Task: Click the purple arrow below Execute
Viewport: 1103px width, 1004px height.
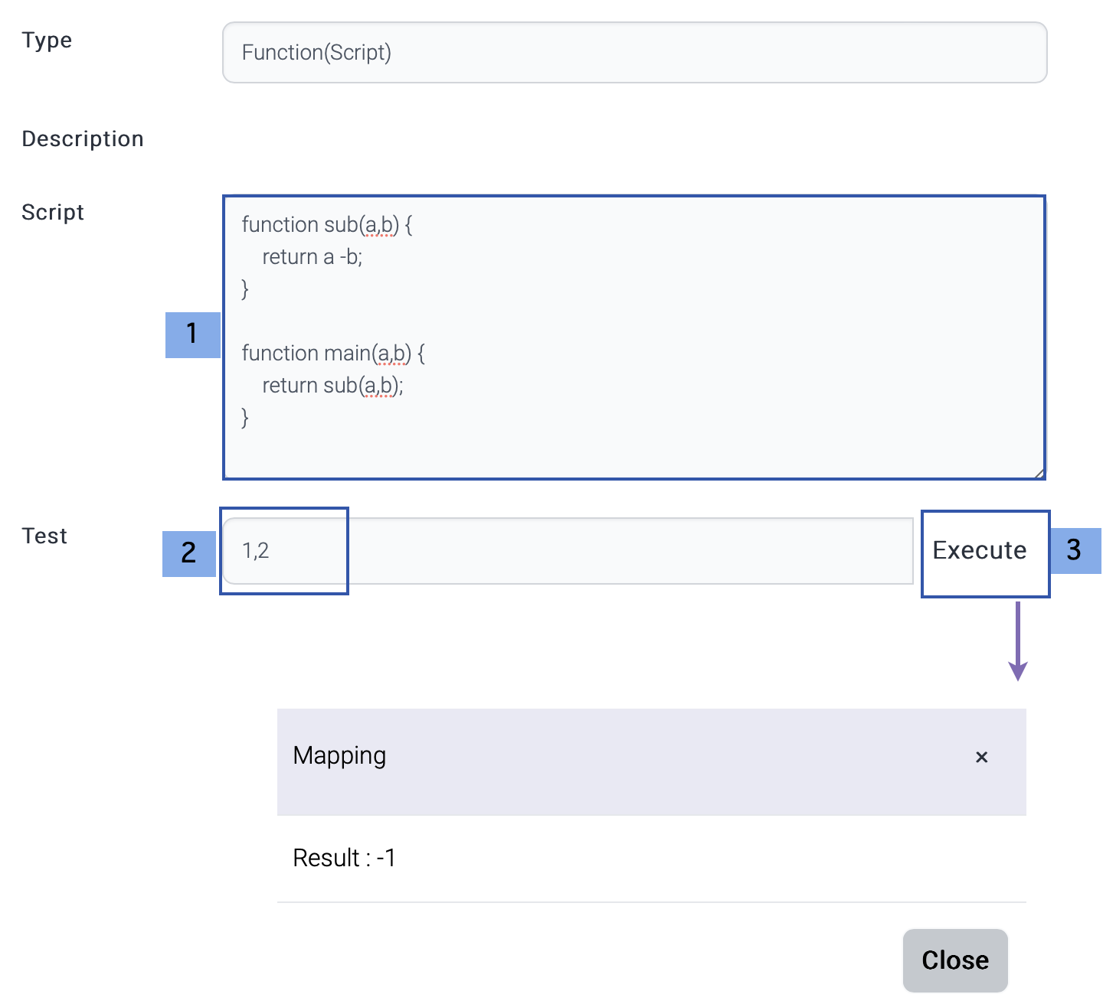Action: 1017,643
